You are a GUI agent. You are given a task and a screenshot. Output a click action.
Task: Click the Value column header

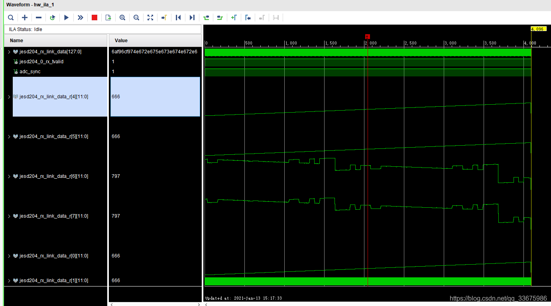coord(155,41)
